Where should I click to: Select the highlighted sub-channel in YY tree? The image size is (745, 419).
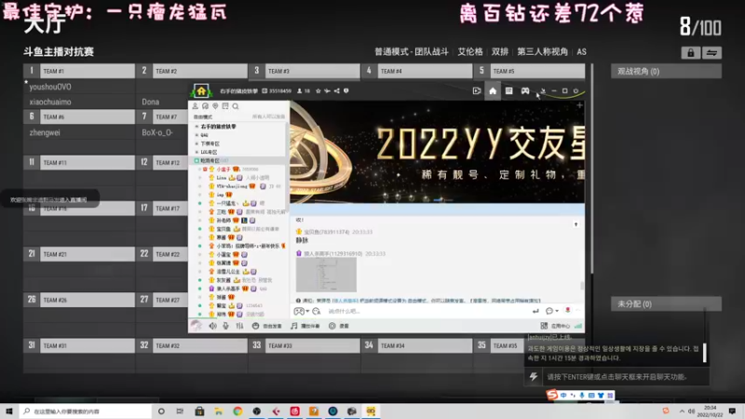(237, 160)
